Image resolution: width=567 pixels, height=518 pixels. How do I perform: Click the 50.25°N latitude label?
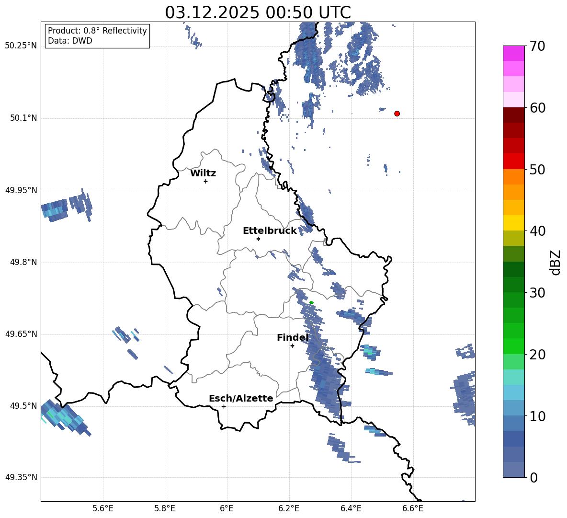coord(21,46)
